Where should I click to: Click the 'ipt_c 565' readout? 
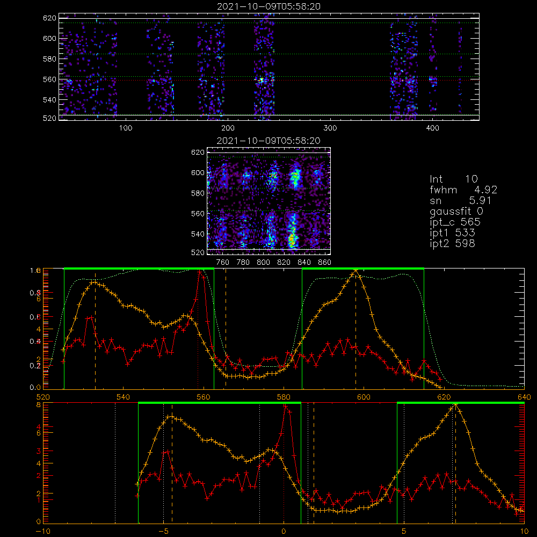(455, 222)
